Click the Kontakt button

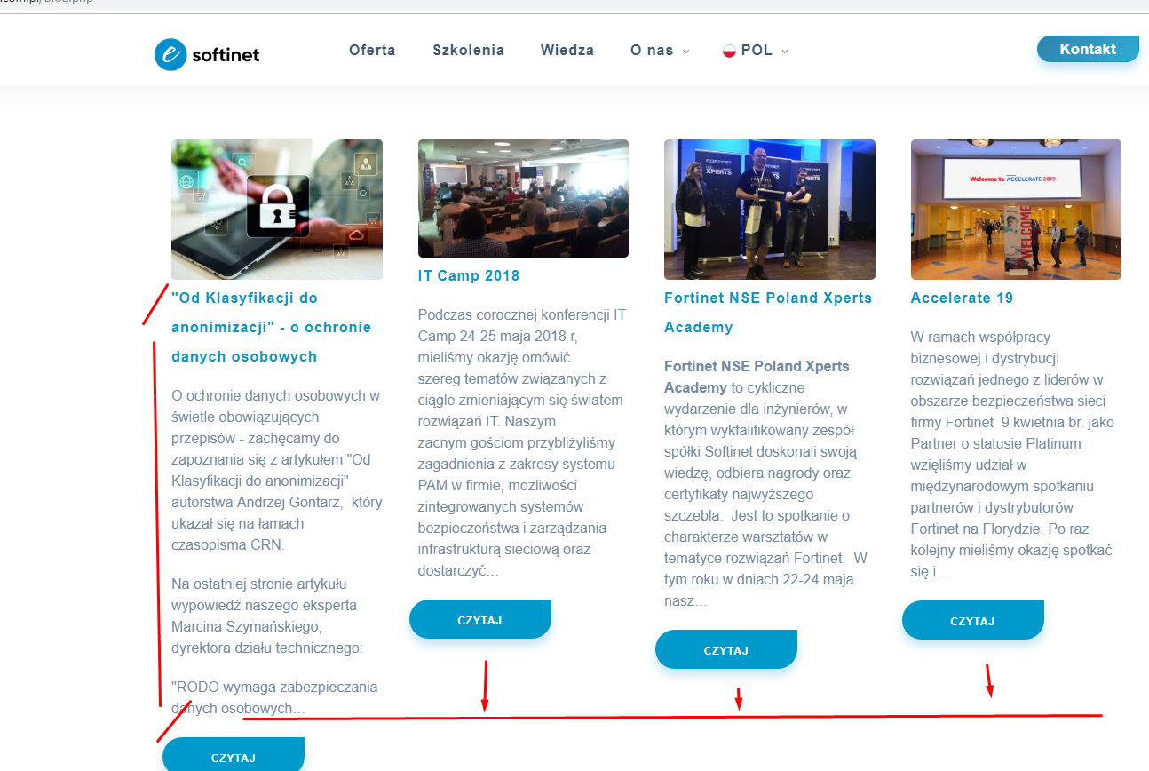click(x=1088, y=49)
